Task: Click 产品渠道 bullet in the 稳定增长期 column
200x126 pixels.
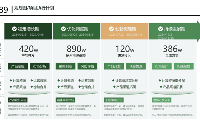Action: [18, 87]
